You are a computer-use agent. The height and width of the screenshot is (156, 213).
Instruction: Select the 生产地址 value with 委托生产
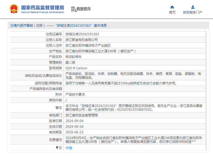click(x=101, y=51)
